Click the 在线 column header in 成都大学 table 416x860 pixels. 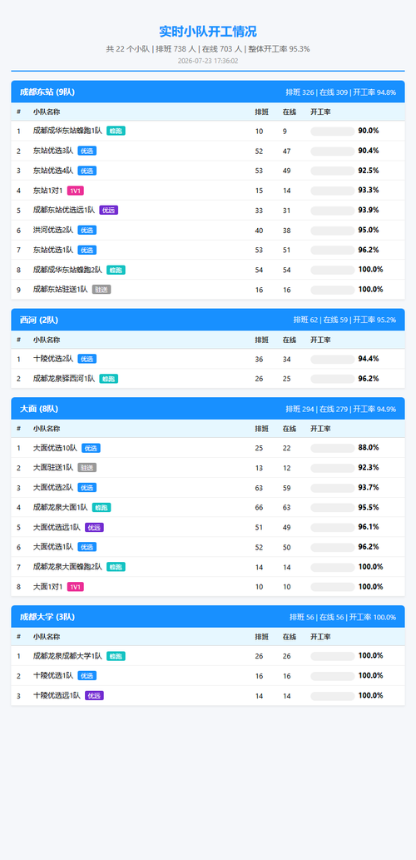[290, 637]
